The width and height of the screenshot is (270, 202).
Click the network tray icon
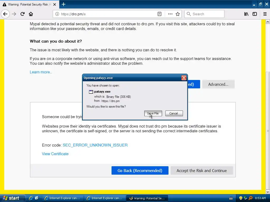tap(245, 198)
